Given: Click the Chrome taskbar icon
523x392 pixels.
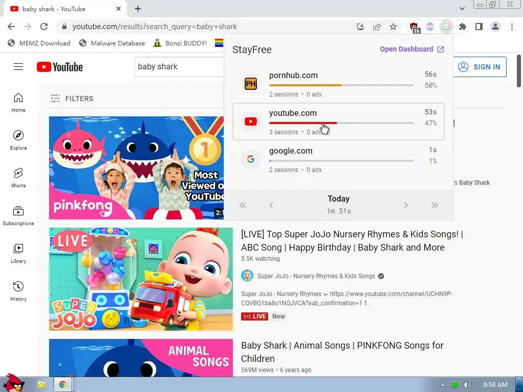Looking at the screenshot, I should 62,384.
